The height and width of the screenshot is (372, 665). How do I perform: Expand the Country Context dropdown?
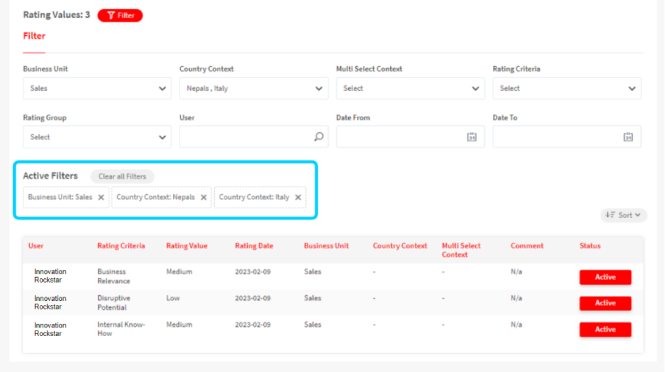coord(253,89)
